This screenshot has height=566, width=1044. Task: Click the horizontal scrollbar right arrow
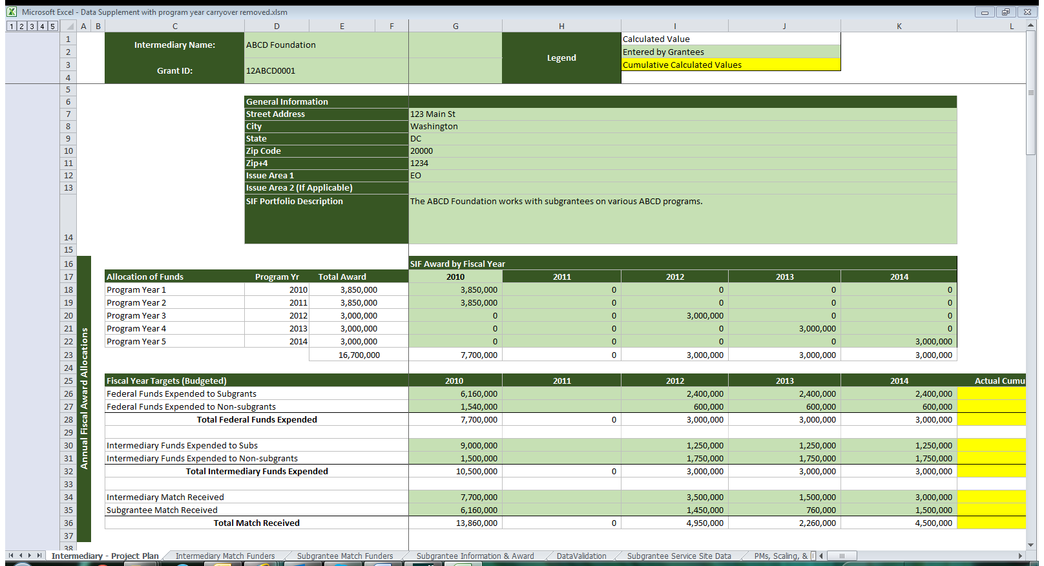coord(1020,556)
